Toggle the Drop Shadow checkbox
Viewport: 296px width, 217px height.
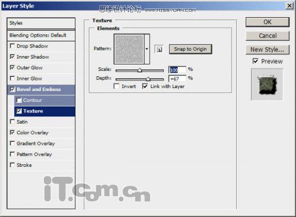(12, 46)
